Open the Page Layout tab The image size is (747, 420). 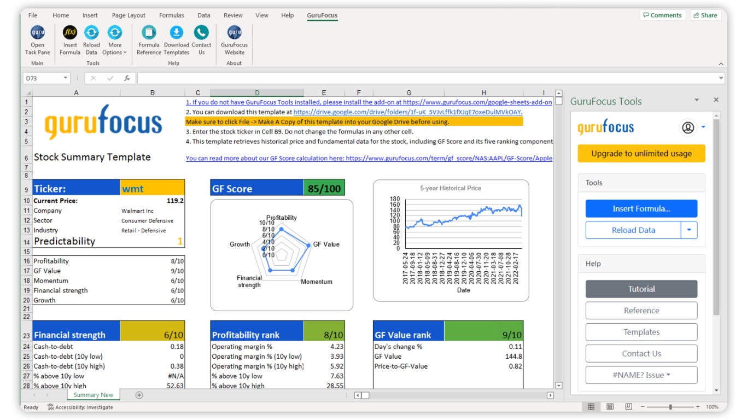129,15
